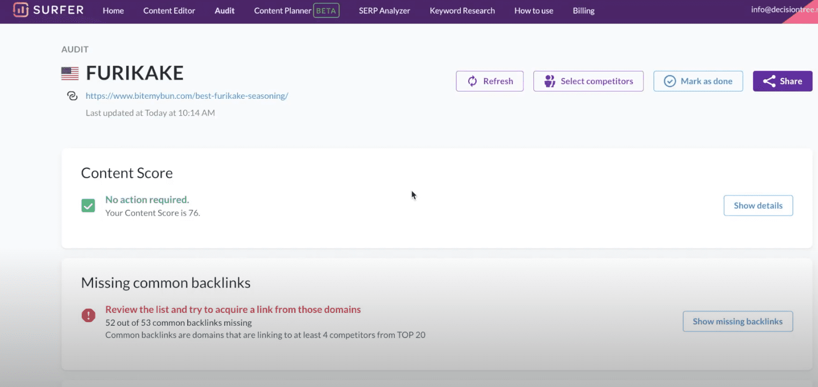Open the Audit tab
The height and width of the screenshot is (387, 818).
pos(225,11)
